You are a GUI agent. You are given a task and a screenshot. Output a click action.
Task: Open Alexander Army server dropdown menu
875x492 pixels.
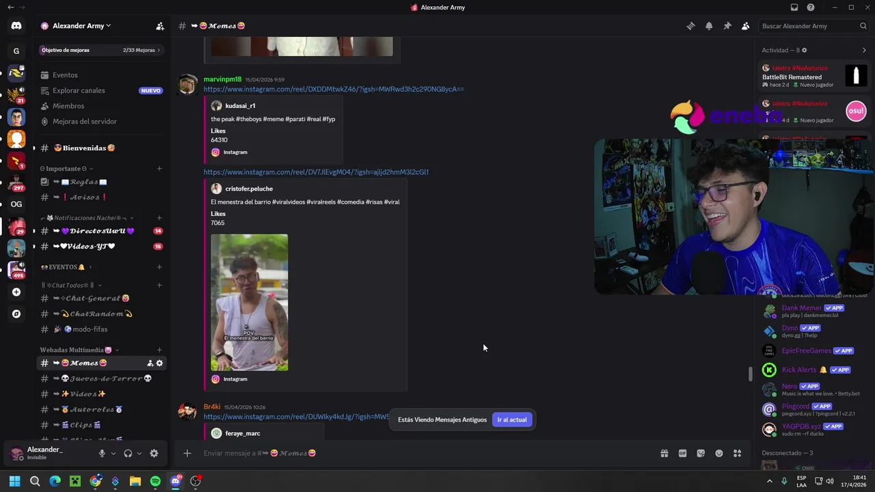[77, 26]
